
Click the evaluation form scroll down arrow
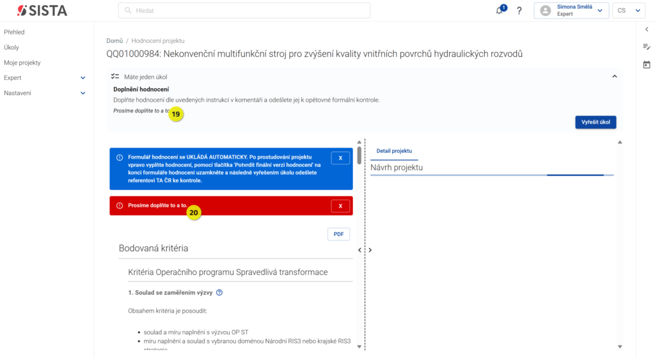(x=359, y=346)
